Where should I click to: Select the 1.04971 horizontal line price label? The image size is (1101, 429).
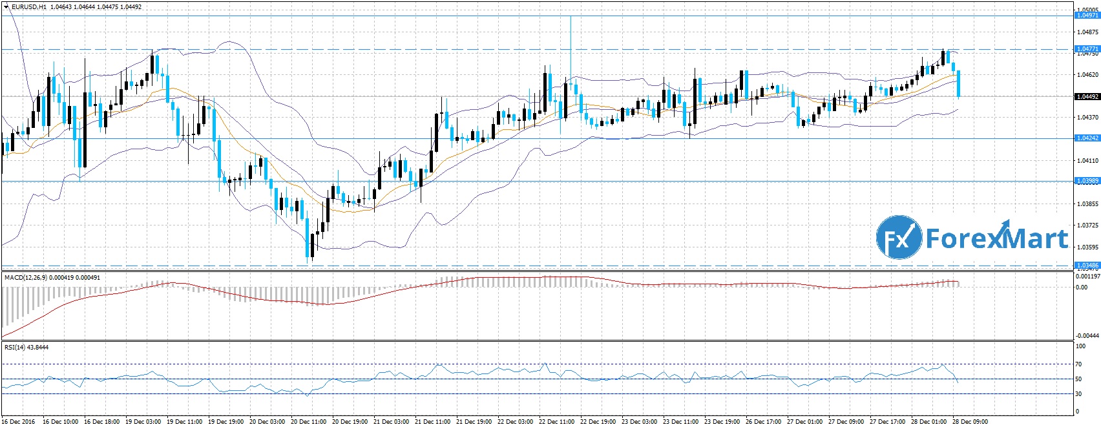(x=1087, y=16)
